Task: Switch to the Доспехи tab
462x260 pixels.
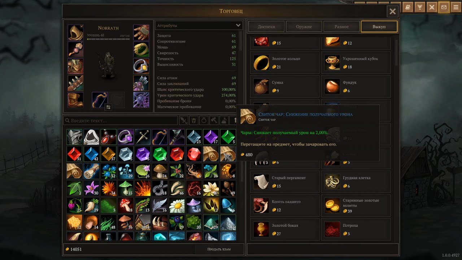Action: (266, 27)
